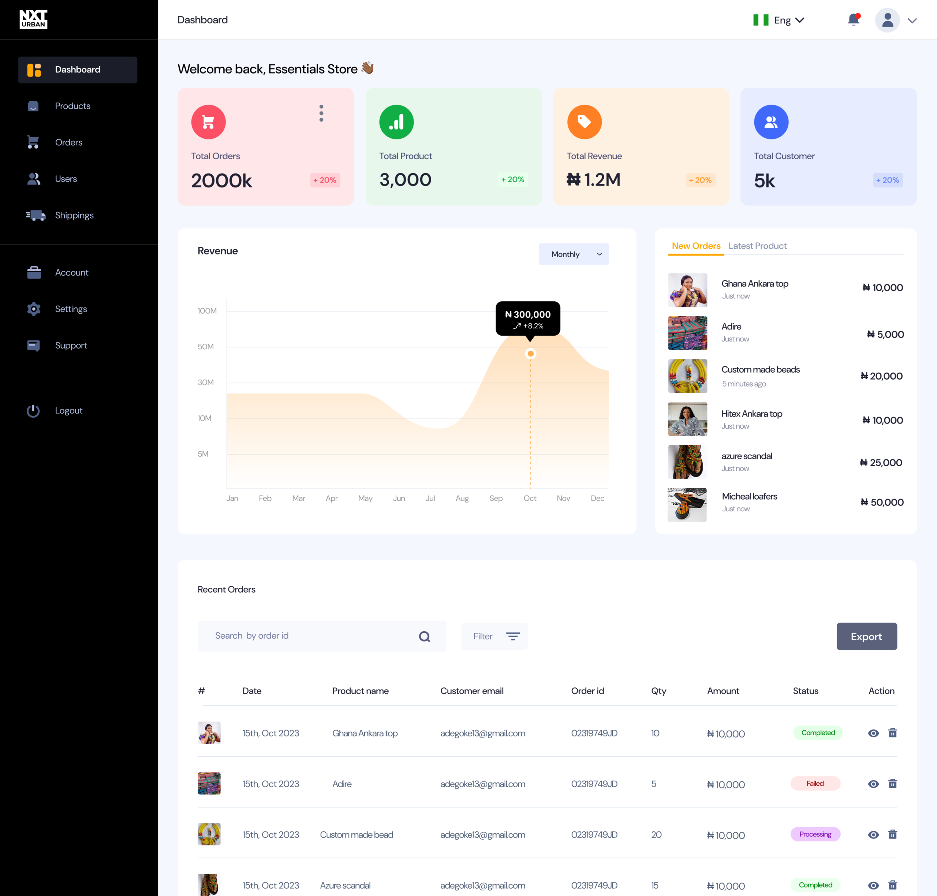
Task: Delete the Adire order using trash icon
Action: [x=892, y=783]
